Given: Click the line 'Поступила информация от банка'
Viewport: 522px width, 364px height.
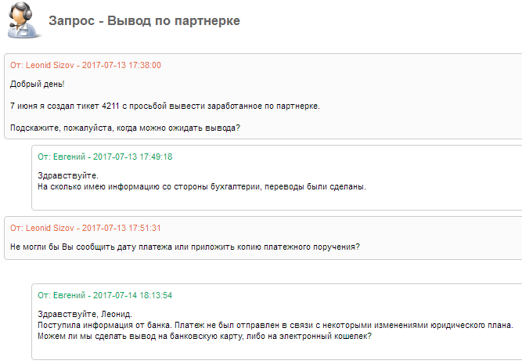Looking at the screenshot, I should (275, 325).
